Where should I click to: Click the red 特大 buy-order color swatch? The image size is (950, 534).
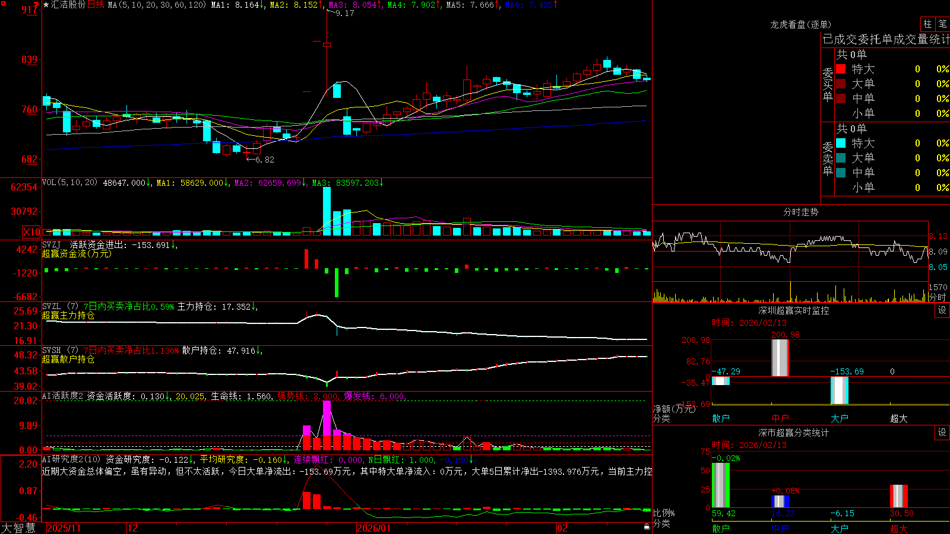pyautogui.click(x=841, y=69)
